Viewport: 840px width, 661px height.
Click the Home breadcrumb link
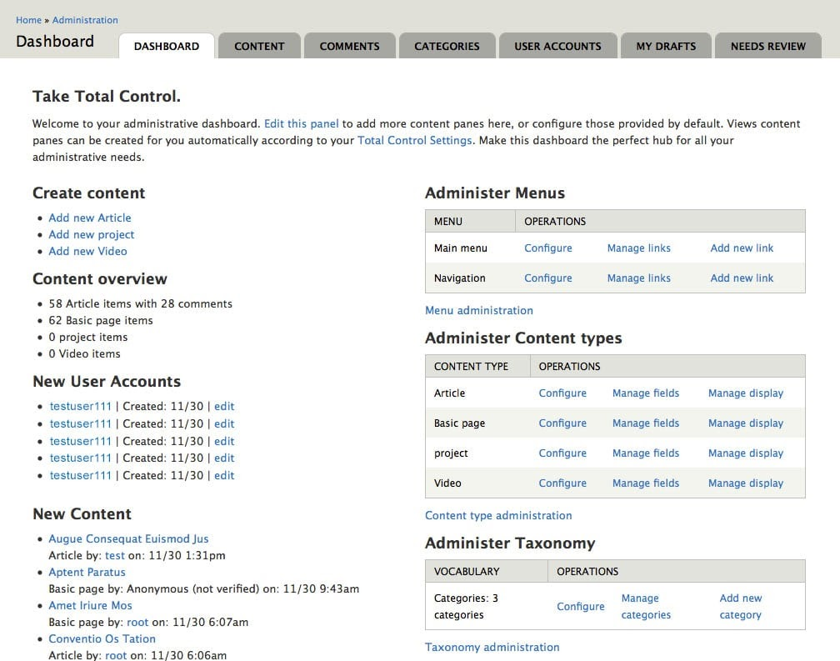pyautogui.click(x=28, y=20)
